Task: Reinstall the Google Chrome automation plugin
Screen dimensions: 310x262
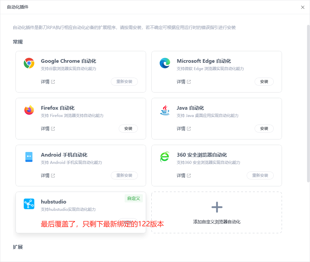Action: coord(124,82)
